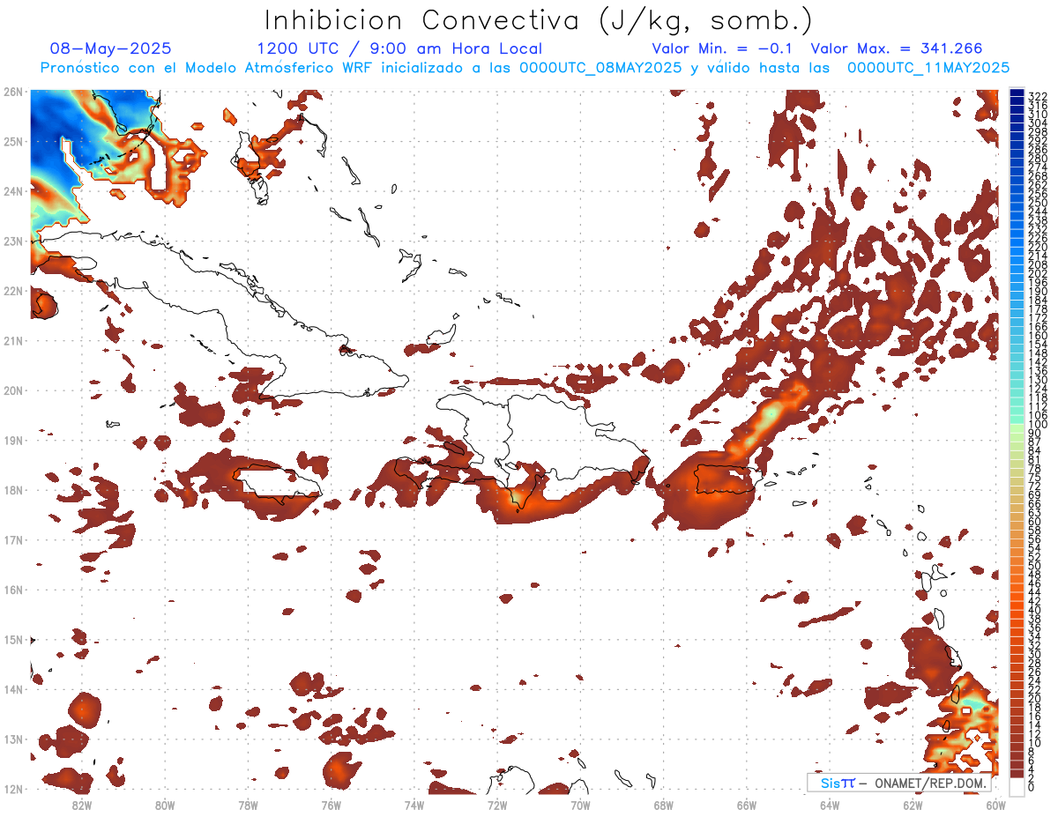Click the "Valor Max. = 341.266" text

897,48
